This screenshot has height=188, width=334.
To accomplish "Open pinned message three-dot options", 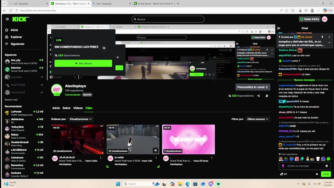I will click(329, 37).
